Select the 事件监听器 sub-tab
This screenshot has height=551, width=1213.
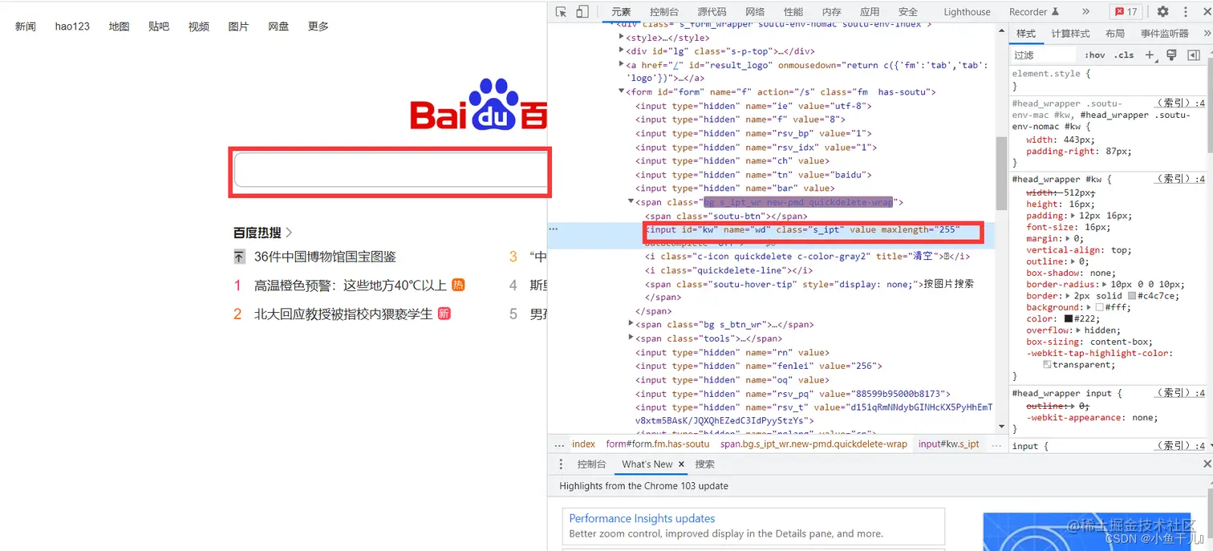(1164, 34)
